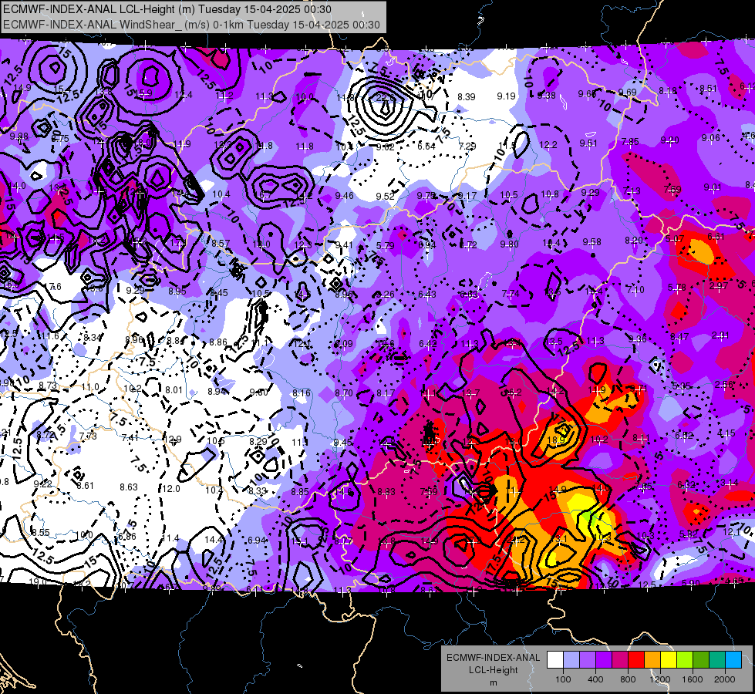Image resolution: width=755 pixels, height=694 pixels.
Task: Click the 6.64 wind shear value
Action: point(426,147)
